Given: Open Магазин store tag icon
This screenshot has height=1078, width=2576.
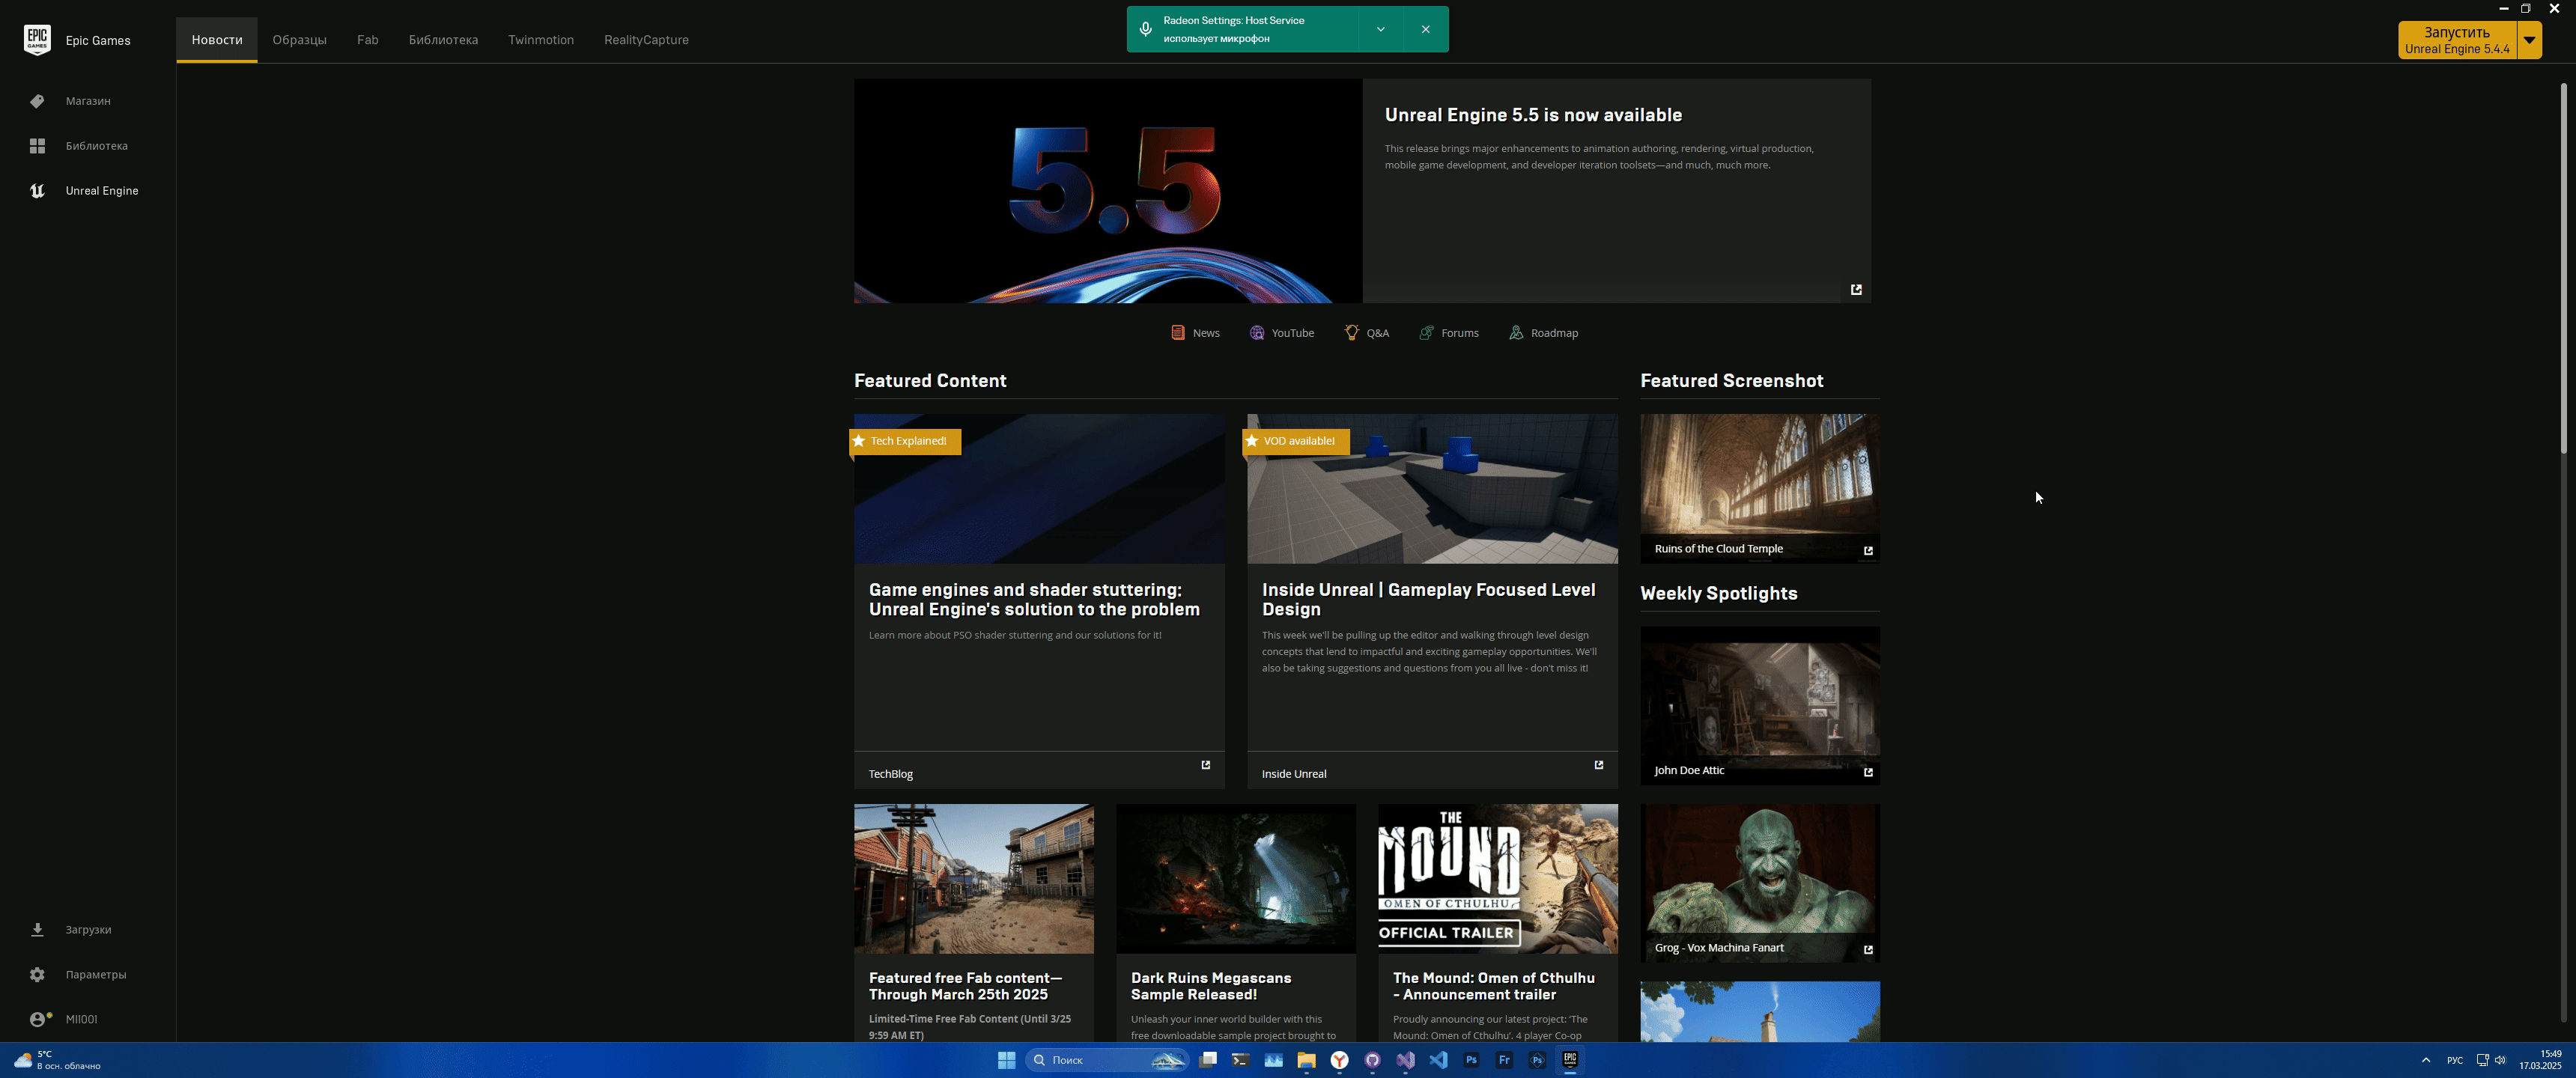Looking at the screenshot, I should [37, 101].
